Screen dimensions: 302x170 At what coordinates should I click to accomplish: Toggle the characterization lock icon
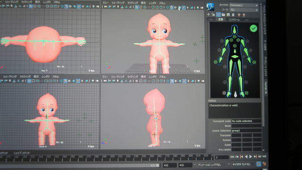click(x=213, y=15)
